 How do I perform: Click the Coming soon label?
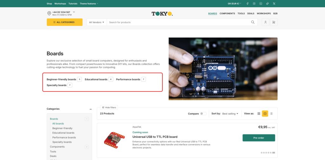pyautogui.click(x=140, y=132)
